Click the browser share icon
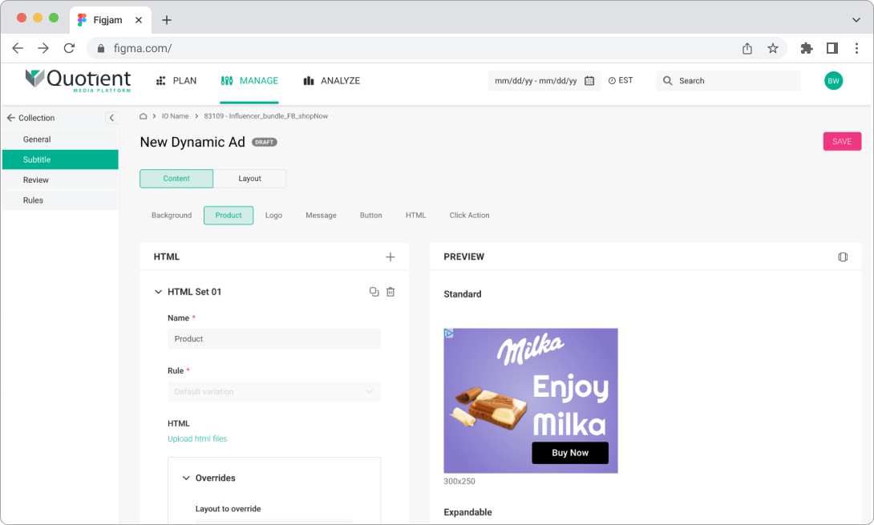Screen dimensions: 874x525 click(747, 48)
